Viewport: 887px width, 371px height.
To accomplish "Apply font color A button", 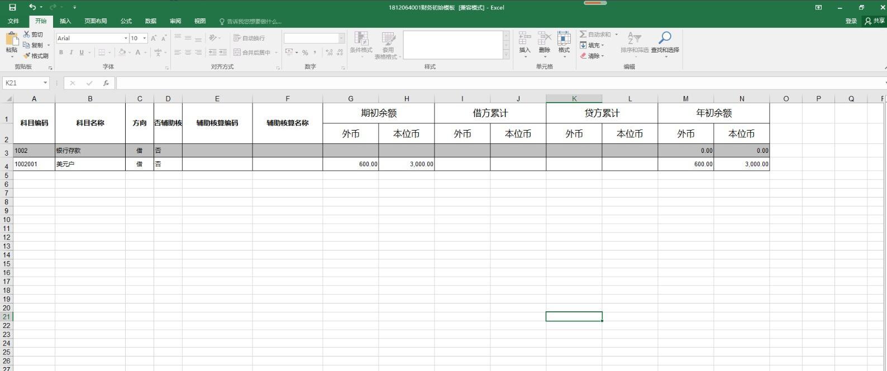I will point(138,52).
